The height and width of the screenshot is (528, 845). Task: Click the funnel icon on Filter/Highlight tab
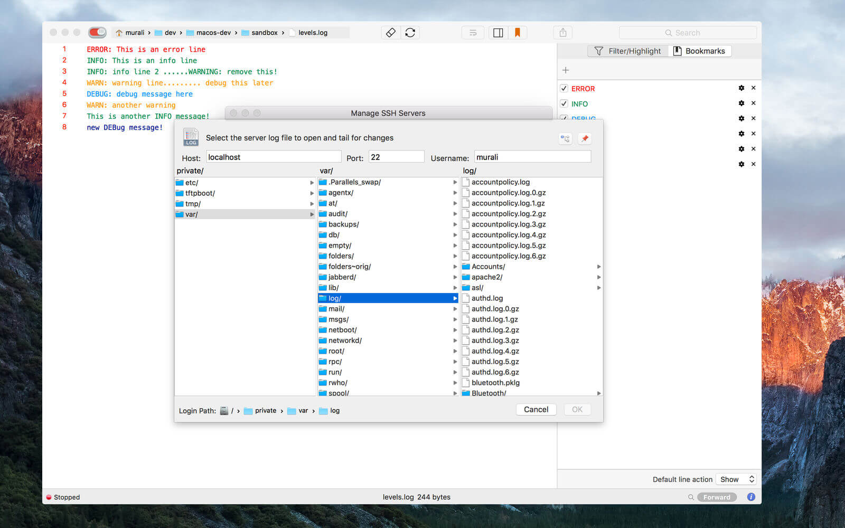point(599,51)
